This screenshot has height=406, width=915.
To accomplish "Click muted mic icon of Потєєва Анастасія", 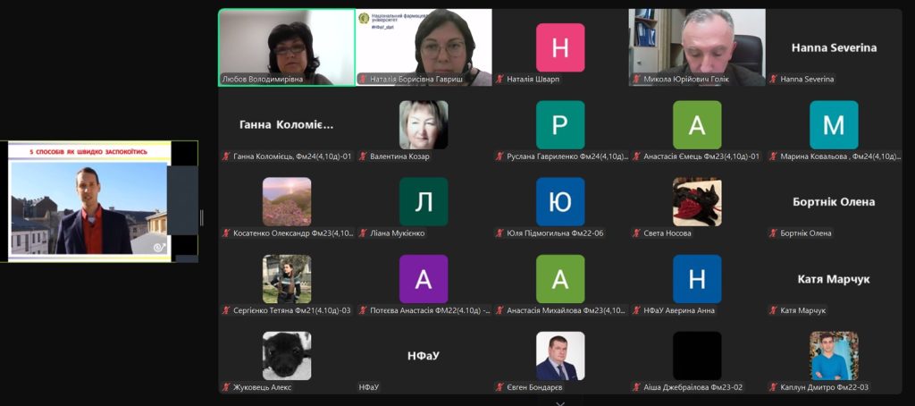I will click(363, 310).
